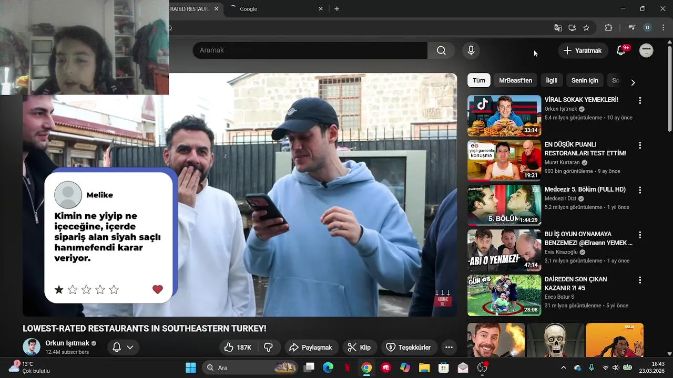
Task: Like the video with 187K thumbs-up
Action: coord(238,348)
